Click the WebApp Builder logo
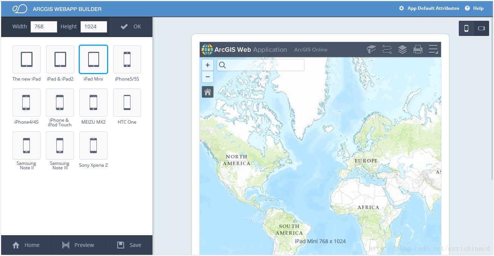 click(20, 9)
